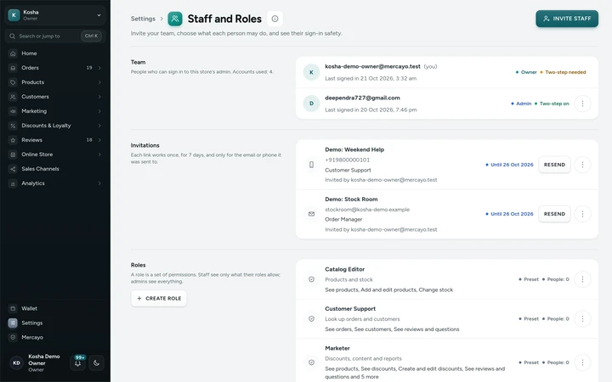The height and width of the screenshot is (382, 612).
Task: Click the Analytics chart icon
Action: [13, 183]
